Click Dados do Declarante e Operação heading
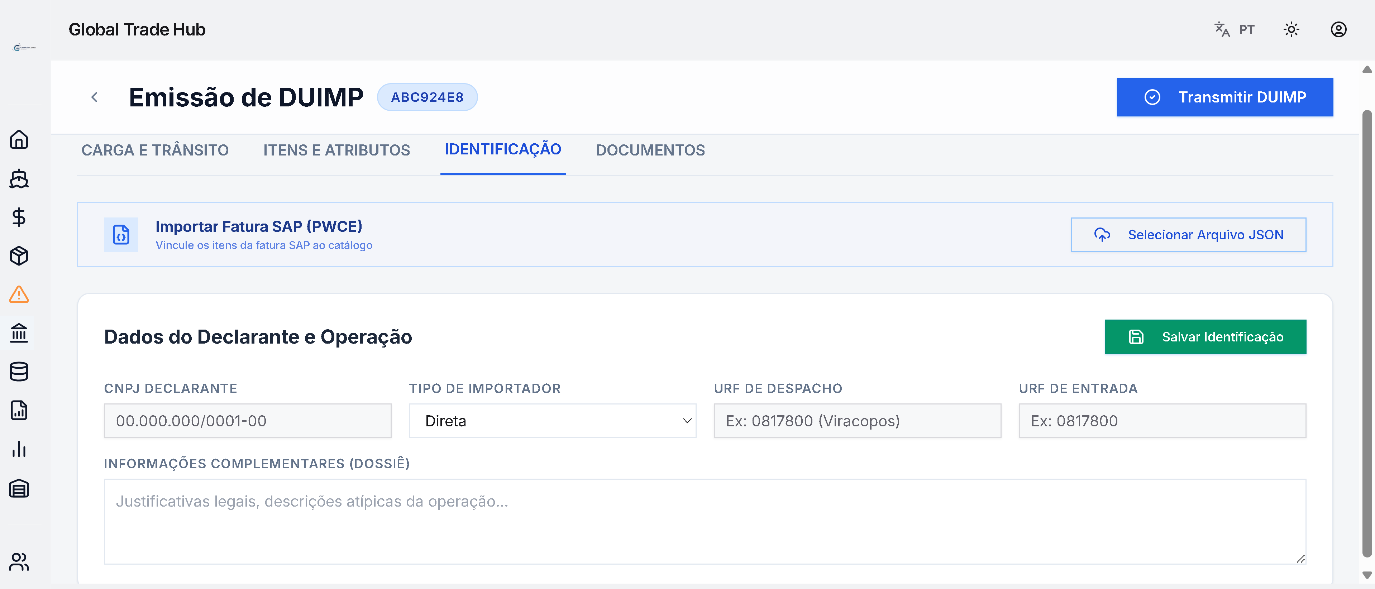 (258, 337)
